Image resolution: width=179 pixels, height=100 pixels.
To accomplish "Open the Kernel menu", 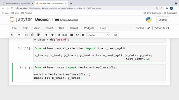I will click(x=74, y=28).
